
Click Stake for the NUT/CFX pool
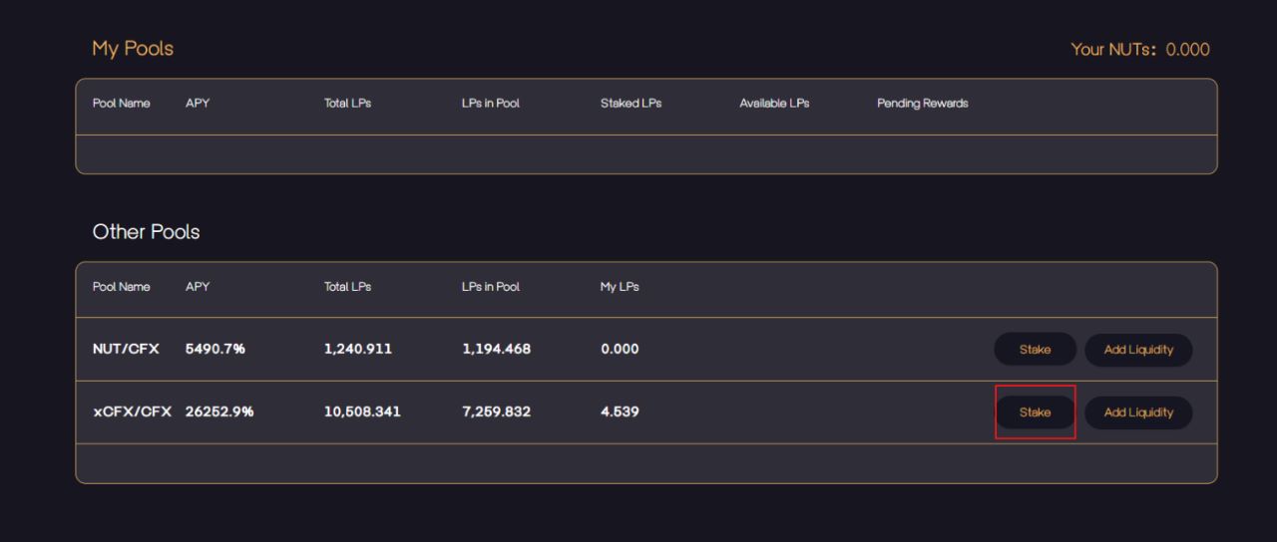point(1035,350)
